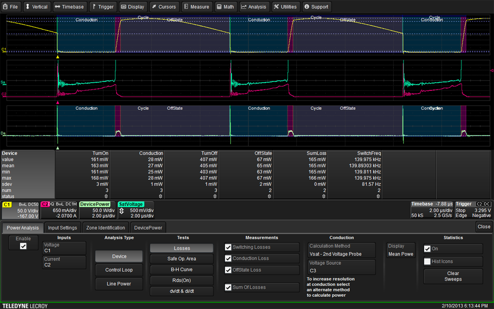Image resolution: width=494 pixels, height=309 pixels.
Task: Open the Voltage input C1 selector
Action: coord(64,248)
